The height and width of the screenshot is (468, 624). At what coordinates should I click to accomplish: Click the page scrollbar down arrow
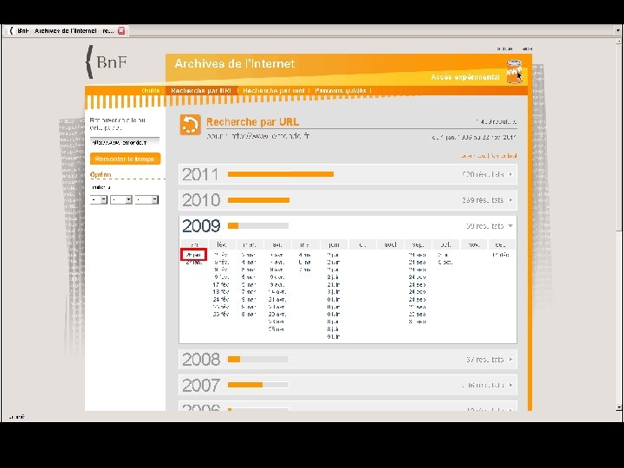[x=619, y=408]
